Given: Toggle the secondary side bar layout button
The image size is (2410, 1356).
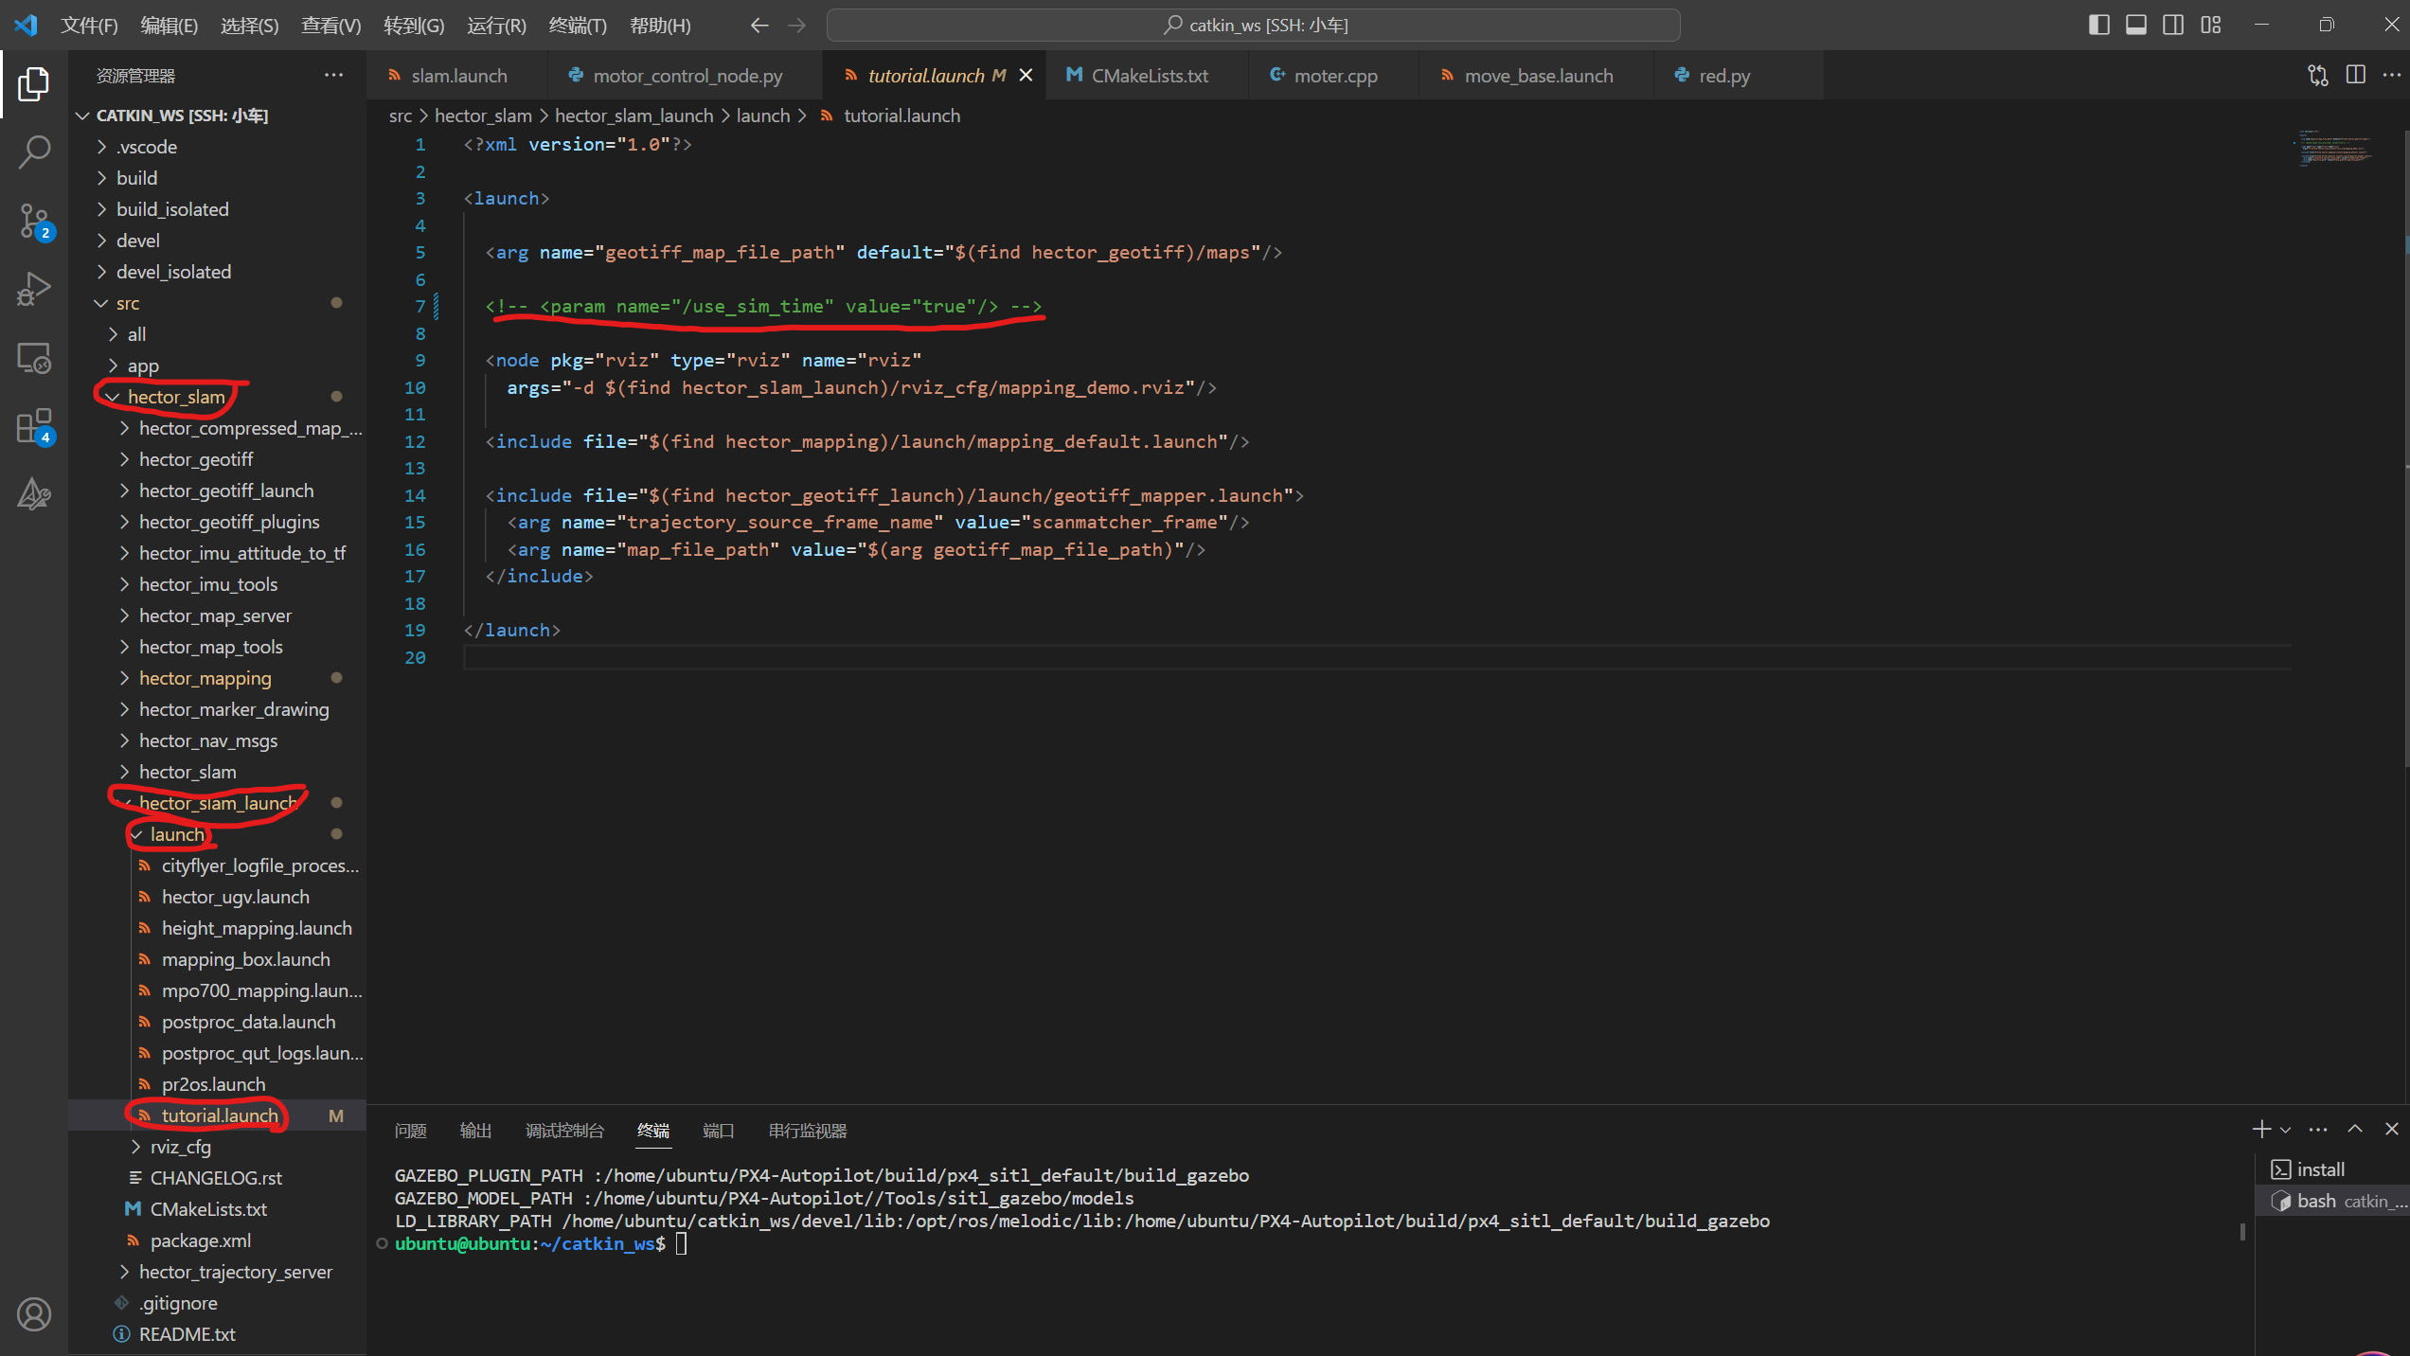Looking at the screenshot, I should [2173, 25].
